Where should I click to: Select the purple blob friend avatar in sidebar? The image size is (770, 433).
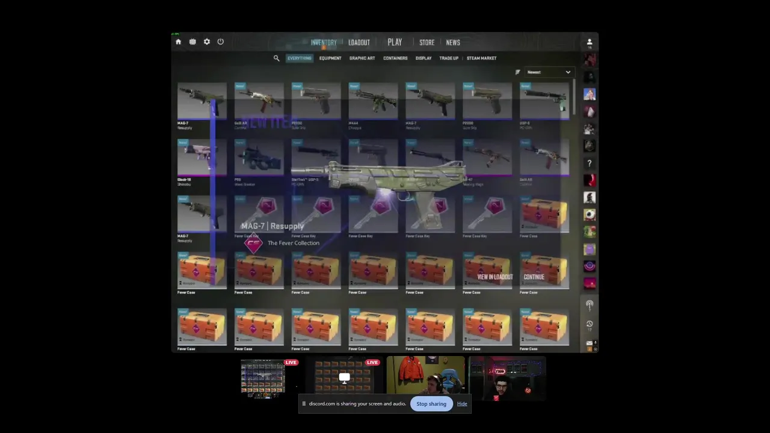click(590, 249)
